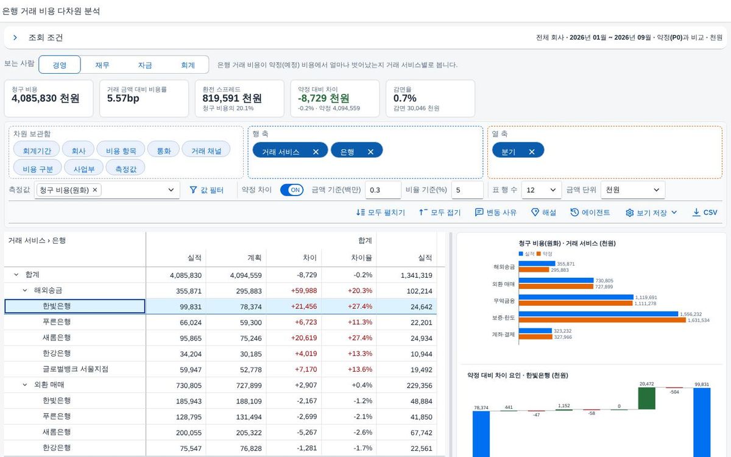The height and width of the screenshot is (457, 731).
Task: Select the 거래 채널 dimension chip
Action: click(x=206, y=150)
